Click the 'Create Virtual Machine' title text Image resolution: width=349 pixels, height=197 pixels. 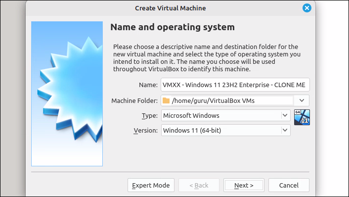tap(170, 8)
